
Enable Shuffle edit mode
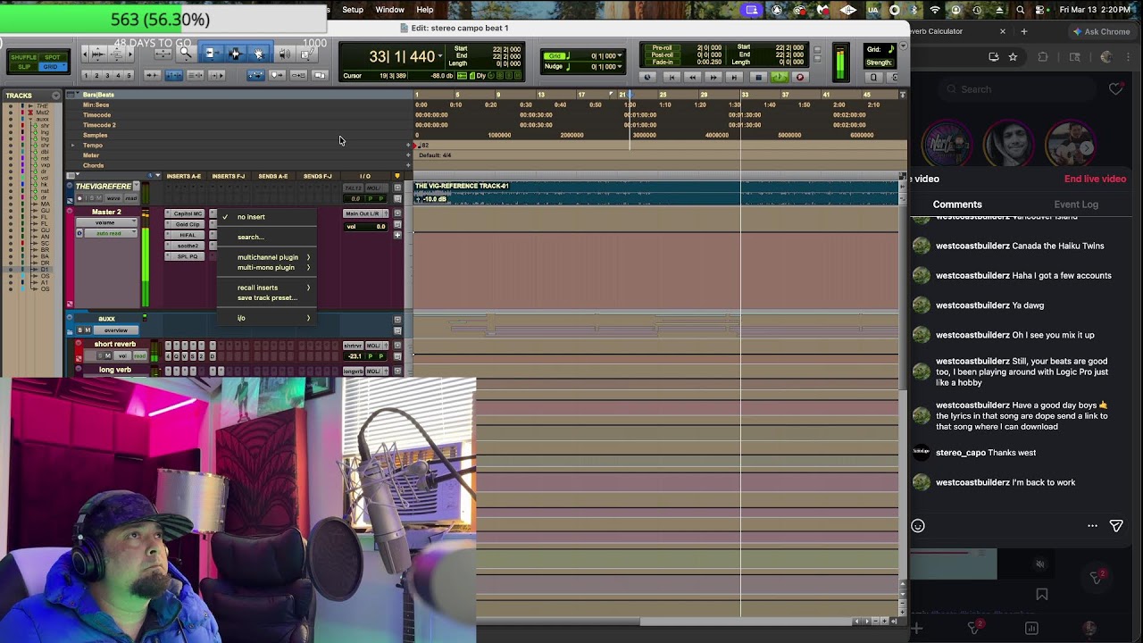click(24, 57)
